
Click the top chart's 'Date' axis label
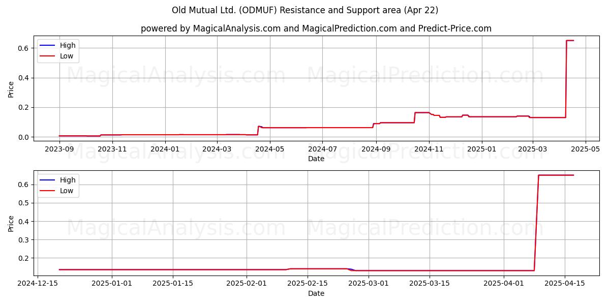(316, 159)
